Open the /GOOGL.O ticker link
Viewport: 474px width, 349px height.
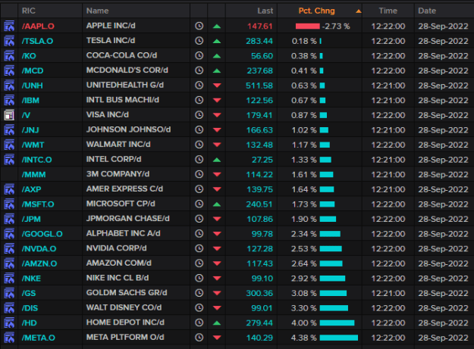[42, 234]
